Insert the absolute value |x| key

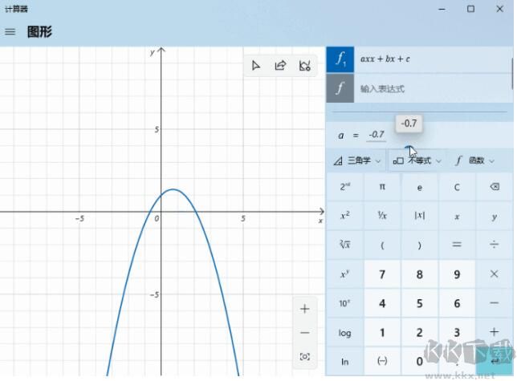pos(419,216)
